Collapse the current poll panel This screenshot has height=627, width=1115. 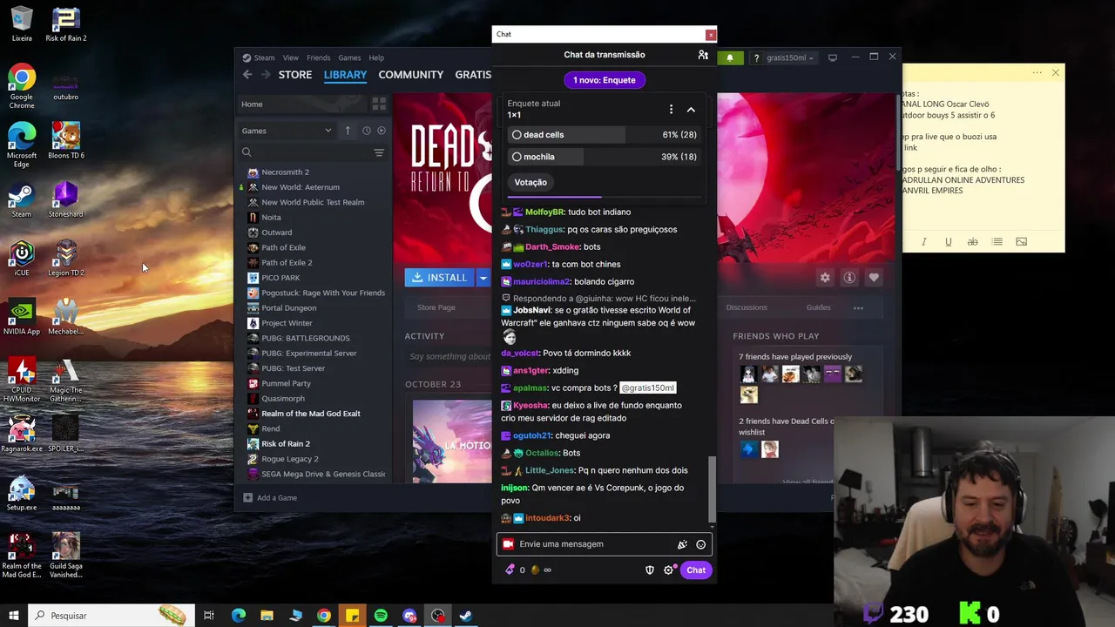pos(691,110)
